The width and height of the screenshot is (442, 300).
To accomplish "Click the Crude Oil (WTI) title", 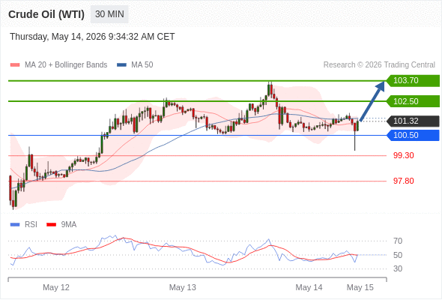I will (46, 14).
